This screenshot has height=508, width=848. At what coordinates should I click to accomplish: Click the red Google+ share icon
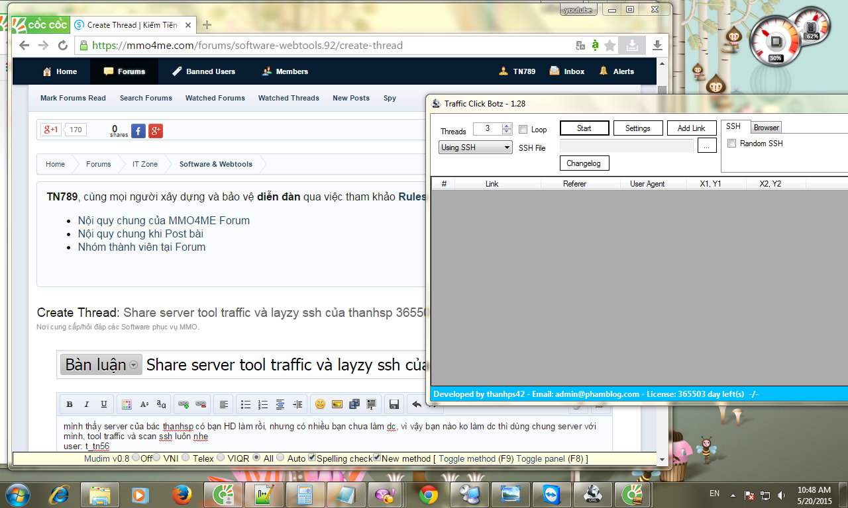coord(156,130)
